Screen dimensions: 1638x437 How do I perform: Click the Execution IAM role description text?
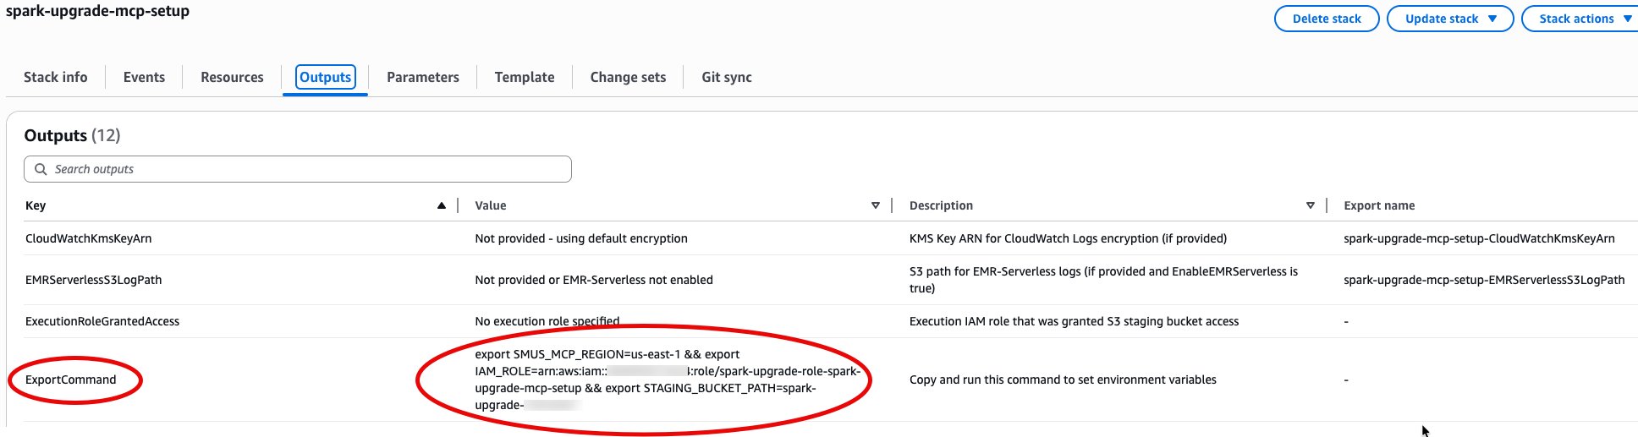1074,321
